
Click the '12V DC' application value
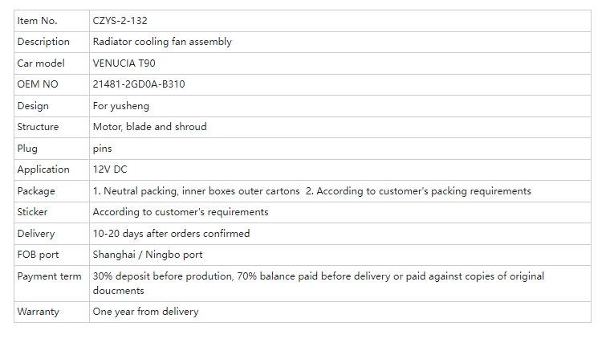[110, 169]
